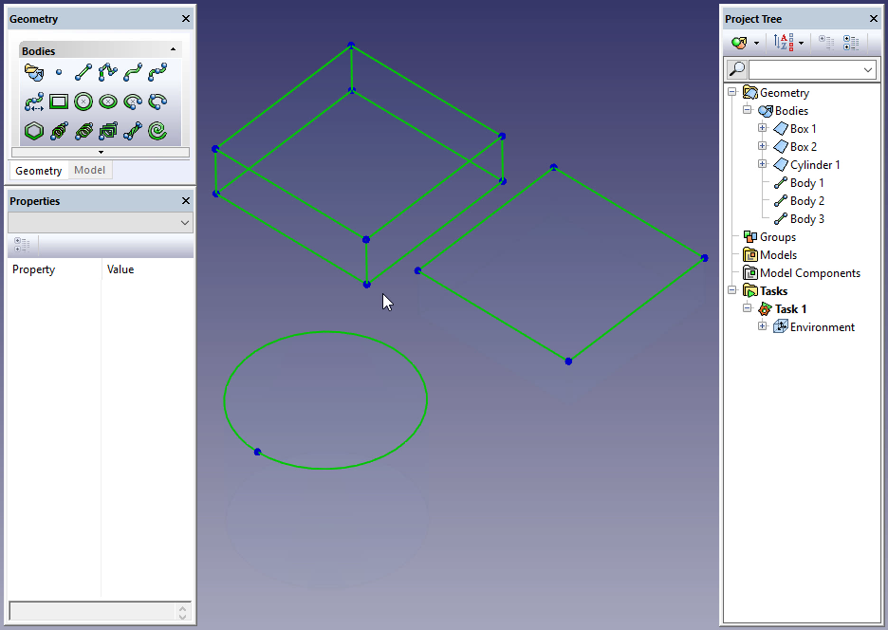The image size is (888, 630).
Task: Switch to the Model tab
Action: point(90,170)
